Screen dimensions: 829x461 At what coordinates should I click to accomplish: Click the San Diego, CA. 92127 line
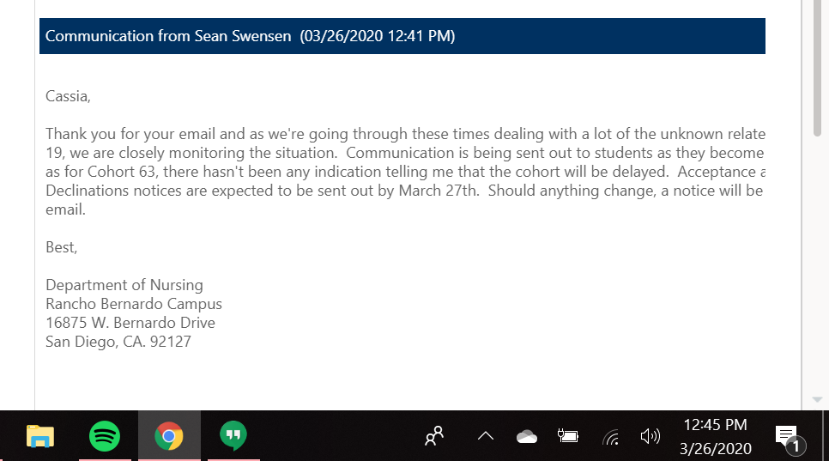click(x=118, y=342)
